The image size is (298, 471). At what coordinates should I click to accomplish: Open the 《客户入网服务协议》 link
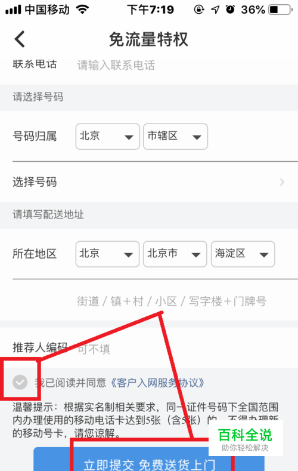pos(158,383)
